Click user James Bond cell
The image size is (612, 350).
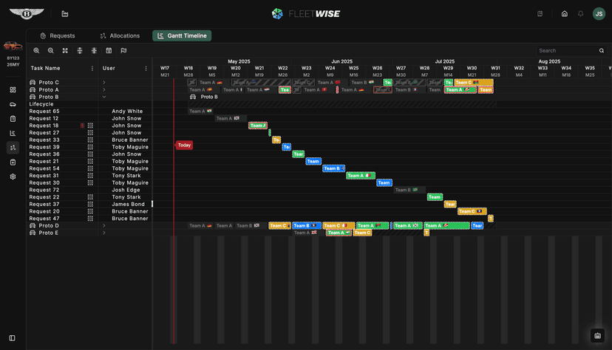click(x=128, y=205)
